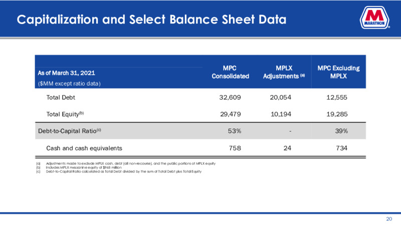Click the 'Cash and cash equivalents' label
Viewport: 401px width, 225px height.
coord(84,148)
